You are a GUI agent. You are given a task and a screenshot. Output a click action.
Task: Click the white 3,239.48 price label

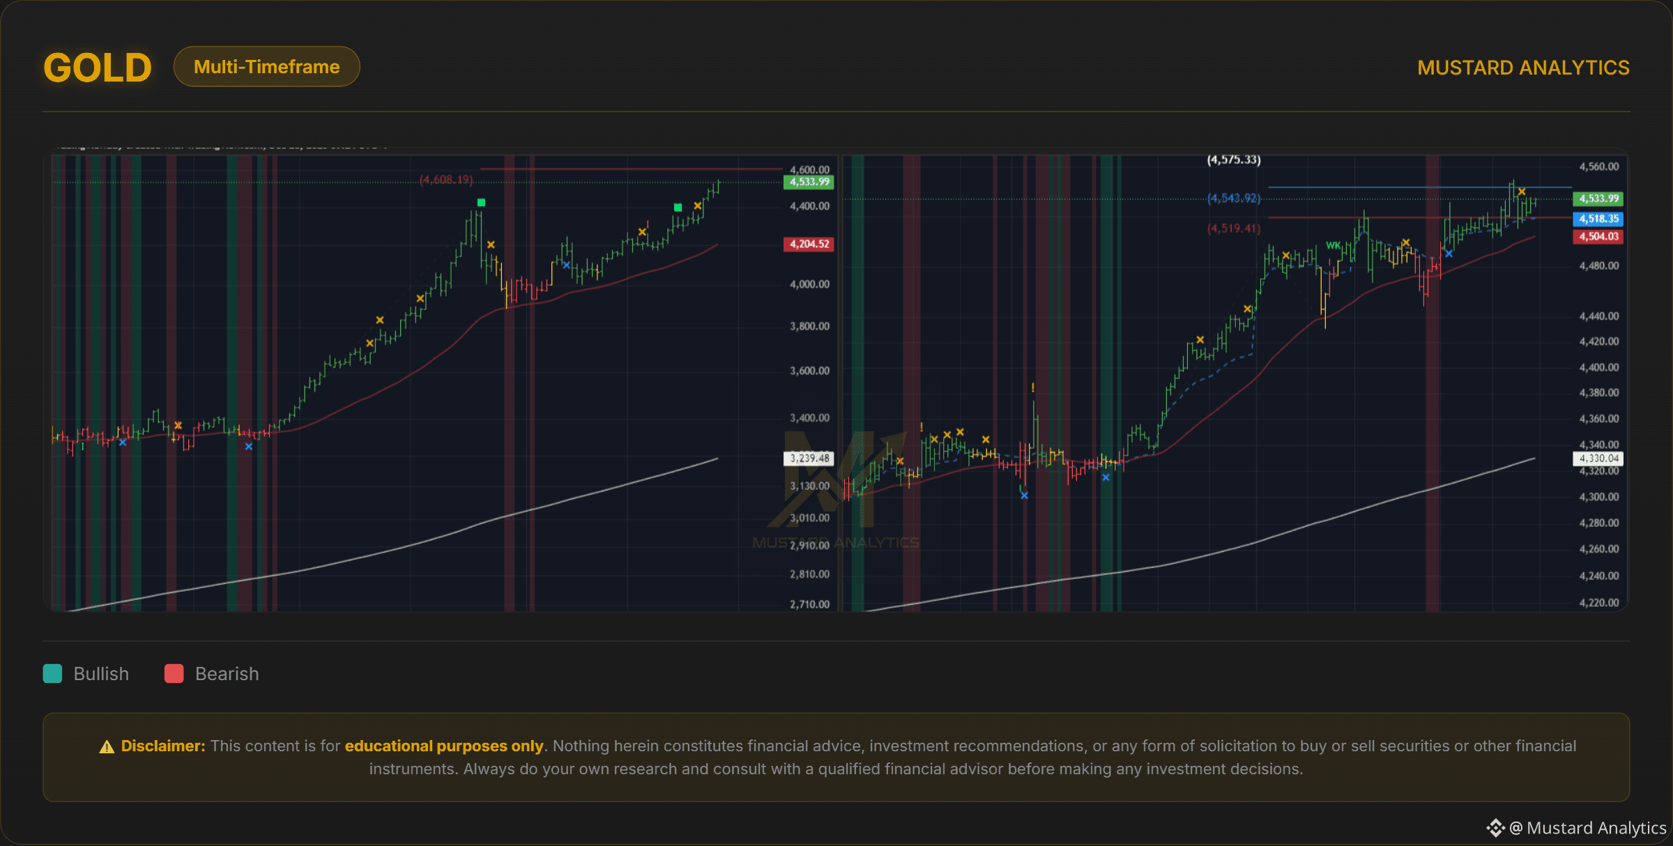(809, 459)
